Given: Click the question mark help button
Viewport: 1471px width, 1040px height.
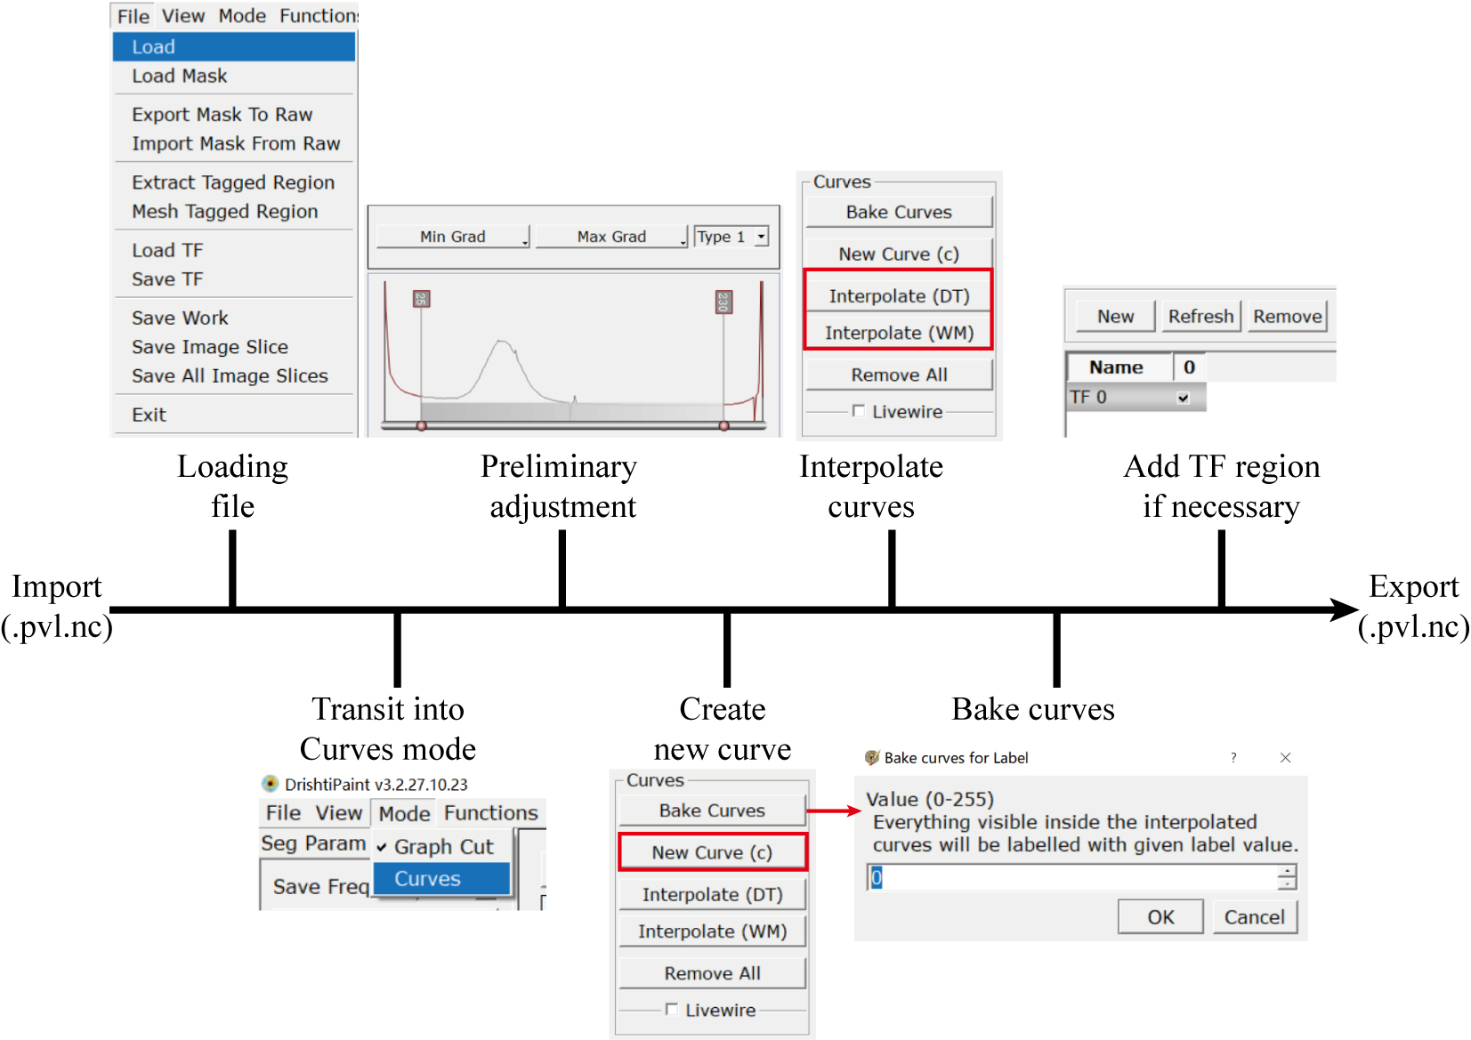Looking at the screenshot, I should pos(1233,757).
